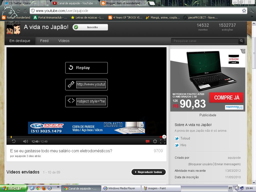The width and height of the screenshot is (256, 192).
Task: Click the first quick launch desktop icon
Action: (x=32, y=188)
